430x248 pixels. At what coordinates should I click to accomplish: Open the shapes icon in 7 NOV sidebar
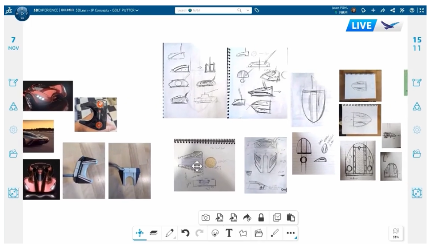(13, 106)
